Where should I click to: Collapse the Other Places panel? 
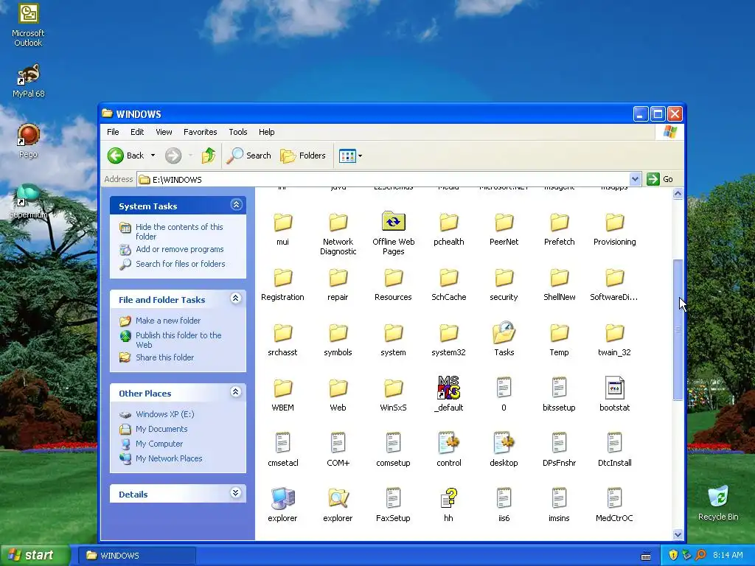point(236,392)
